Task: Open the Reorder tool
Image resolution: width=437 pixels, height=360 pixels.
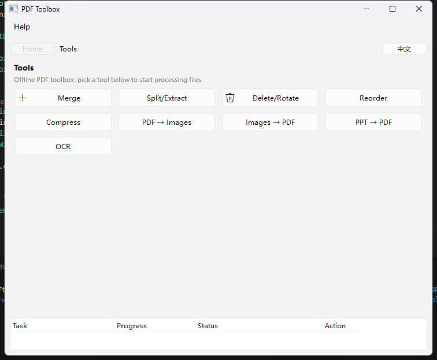Action: (x=373, y=98)
